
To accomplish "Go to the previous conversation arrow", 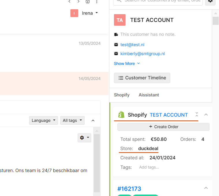I will click(69, 2).
